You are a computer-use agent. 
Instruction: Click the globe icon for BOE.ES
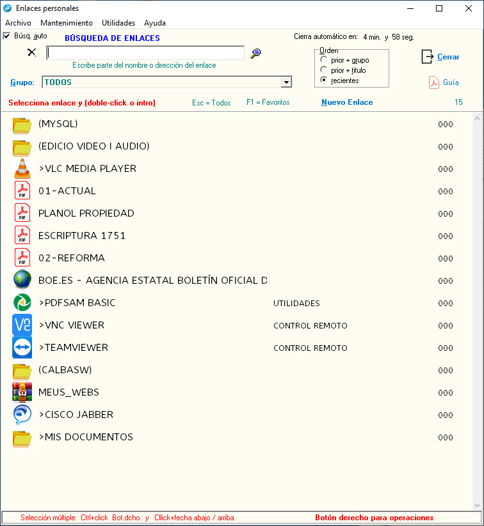pos(22,279)
